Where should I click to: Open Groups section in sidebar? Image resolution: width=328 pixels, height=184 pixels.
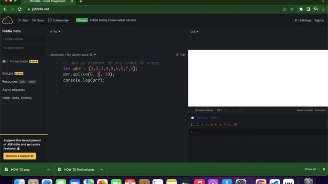[x=8, y=74]
